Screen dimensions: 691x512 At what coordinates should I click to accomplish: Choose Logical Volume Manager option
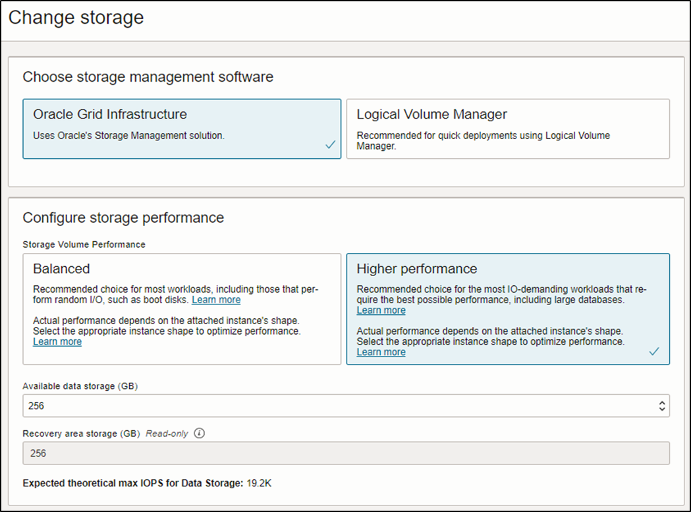(x=507, y=128)
